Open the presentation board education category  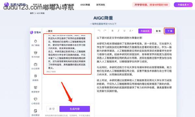tap(35, 89)
